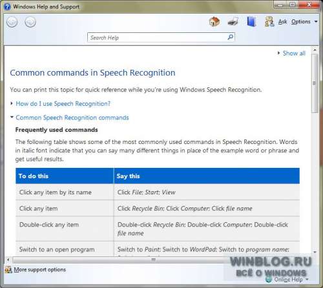Screen dimensions: 323x288
Task: Click 'Frequently used commands' heading
Action: coord(57,130)
